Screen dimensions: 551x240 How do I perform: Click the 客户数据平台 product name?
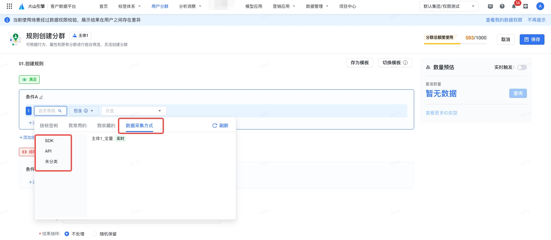[x=63, y=6]
